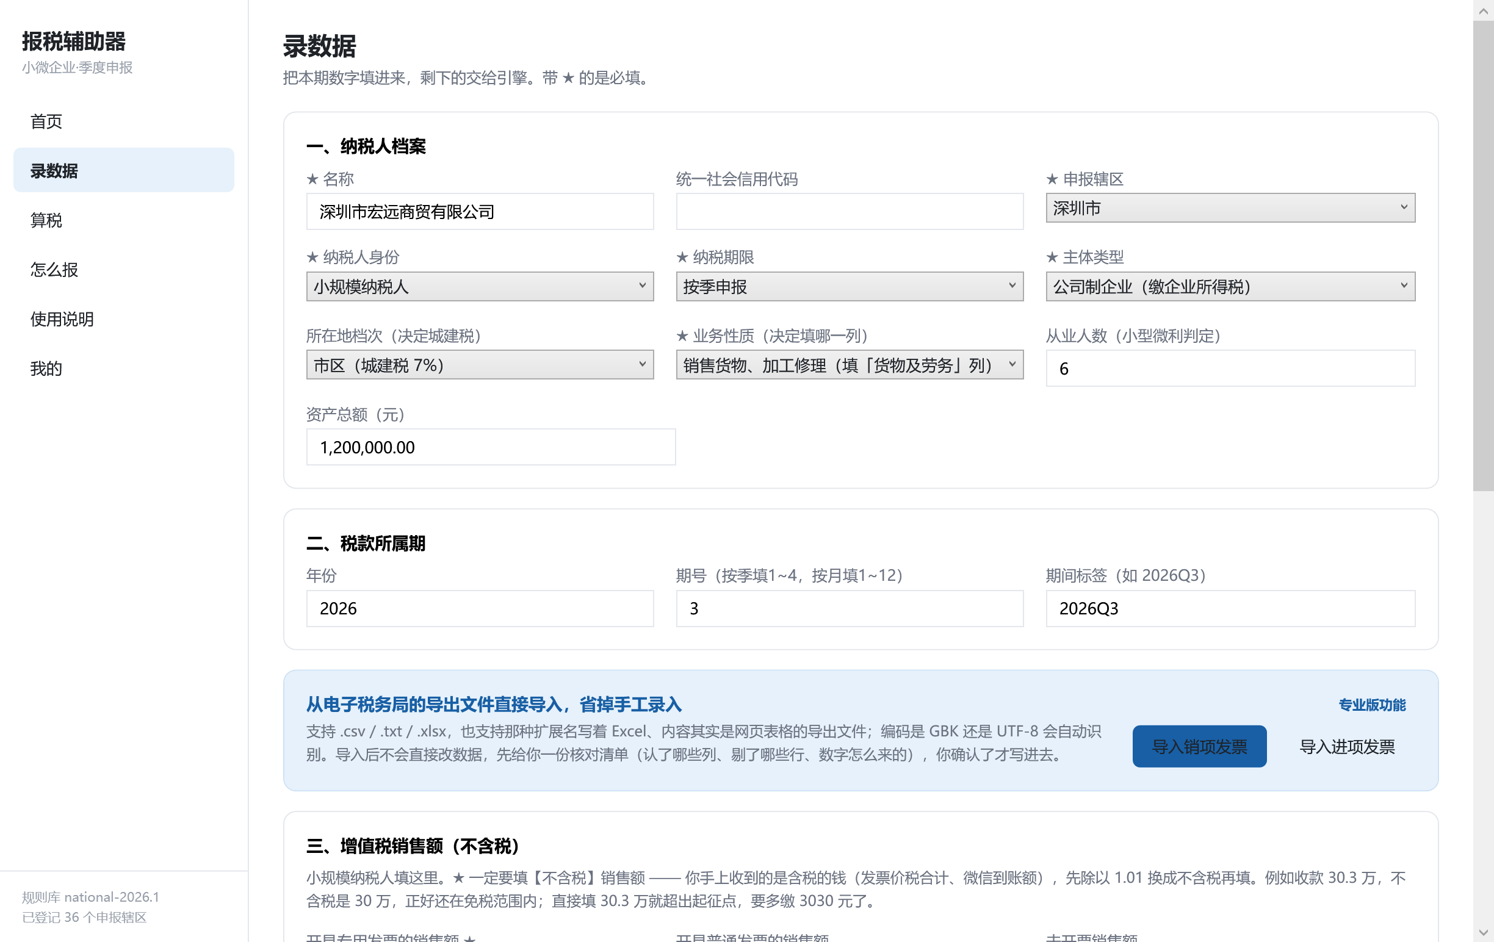Click the 报税辅助器 app title
This screenshot has height=942, width=1494.
point(74,41)
